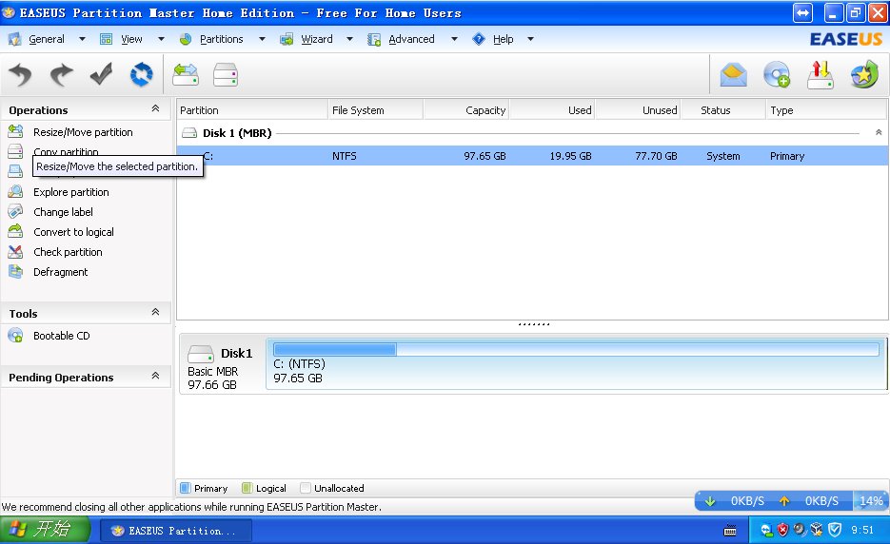This screenshot has height=544, width=890.
Task: Open the Help menu
Action: click(x=503, y=39)
